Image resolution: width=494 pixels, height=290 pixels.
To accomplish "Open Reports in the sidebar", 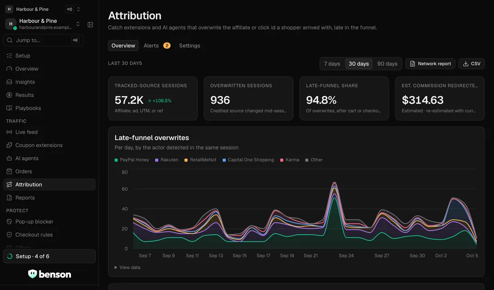I will pyautogui.click(x=49, y=198).
